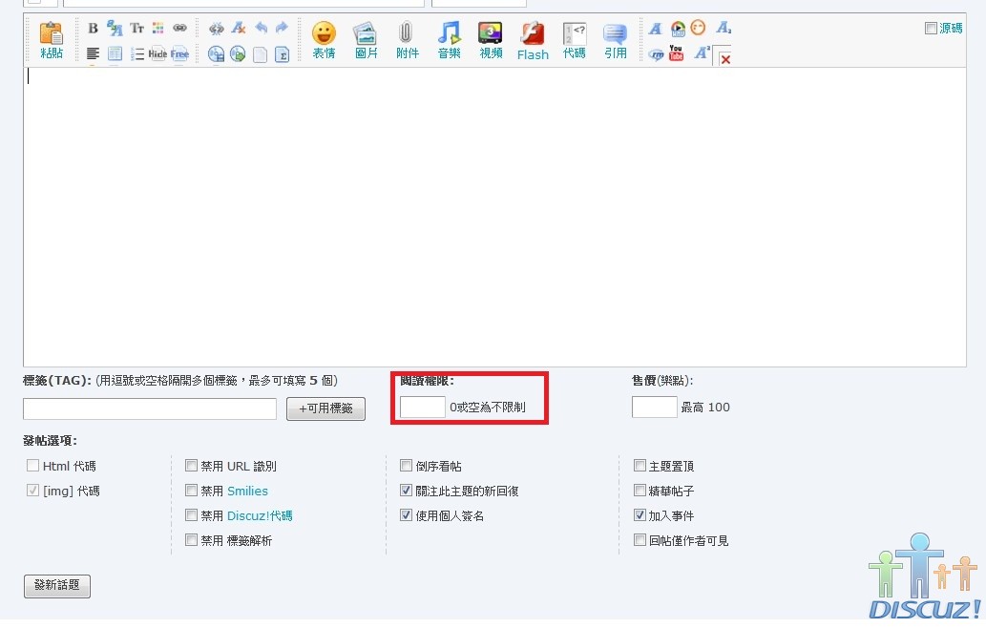Image resolution: width=986 pixels, height=628 pixels.
Task: Click the italic blue A icon
Action: [x=655, y=29]
